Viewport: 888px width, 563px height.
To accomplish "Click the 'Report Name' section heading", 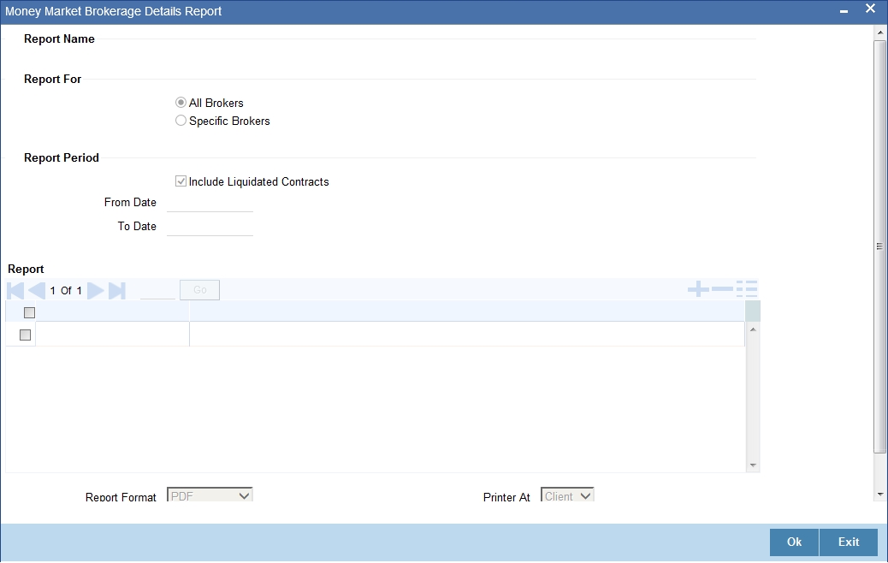I will pyautogui.click(x=59, y=39).
